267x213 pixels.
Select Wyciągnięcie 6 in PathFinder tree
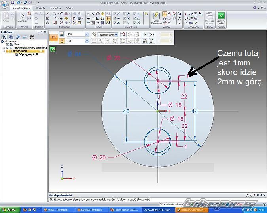point(28,54)
